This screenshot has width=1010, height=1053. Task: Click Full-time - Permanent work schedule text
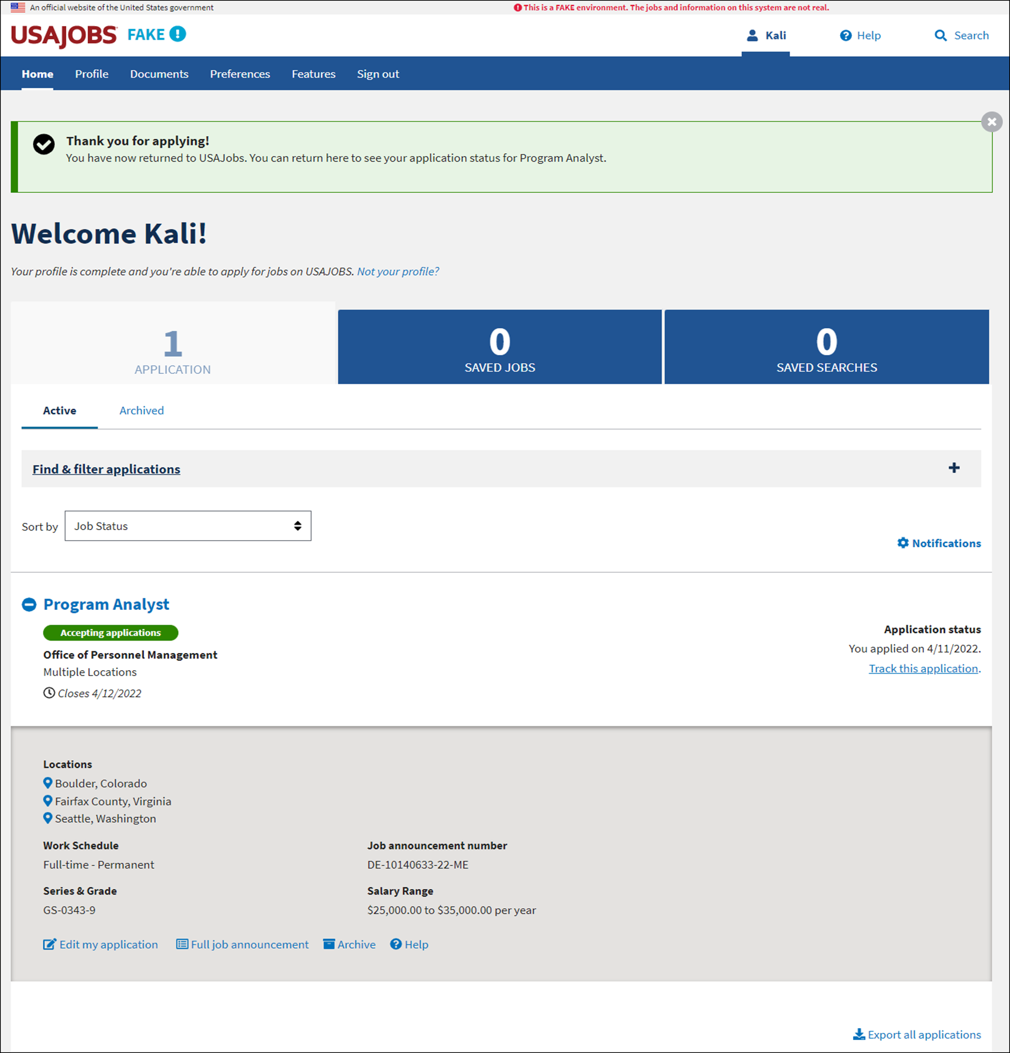click(x=99, y=865)
